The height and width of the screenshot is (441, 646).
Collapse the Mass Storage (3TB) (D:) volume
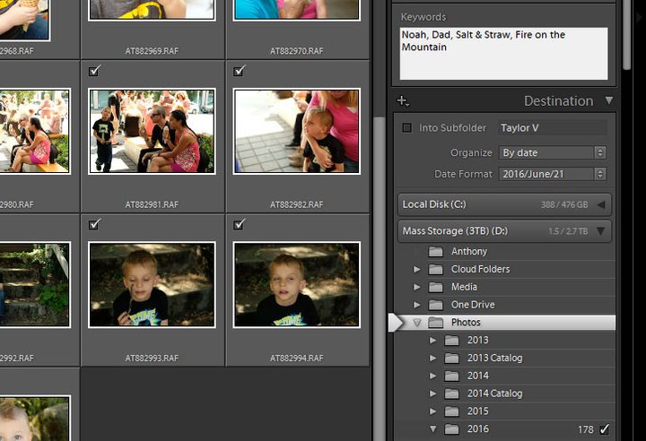pos(601,231)
